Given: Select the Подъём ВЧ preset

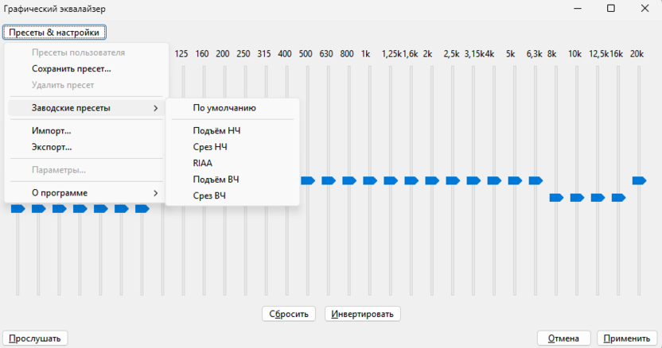Looking at the screenshot, I should pos(216,180).
